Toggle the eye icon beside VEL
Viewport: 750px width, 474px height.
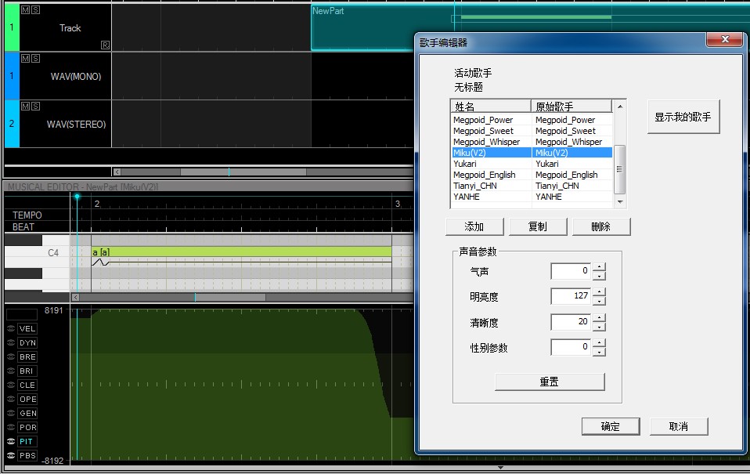click(11, 328)
